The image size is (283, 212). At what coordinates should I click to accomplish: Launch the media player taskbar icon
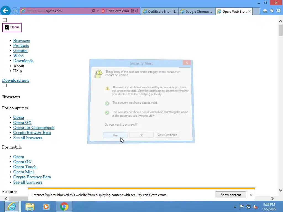coord(46,206)
